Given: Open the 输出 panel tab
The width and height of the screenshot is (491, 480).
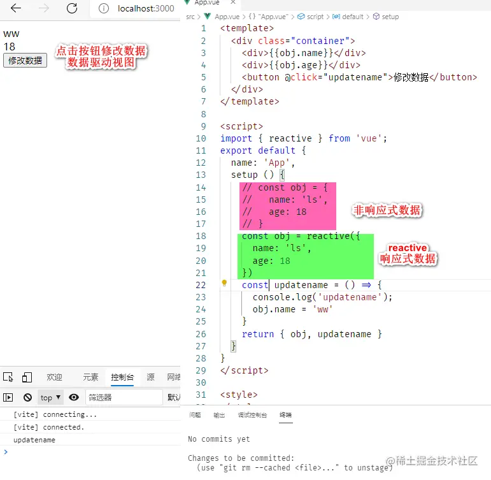Looking at the screenshot, I should pyautogui.click(x=219, y=415).
